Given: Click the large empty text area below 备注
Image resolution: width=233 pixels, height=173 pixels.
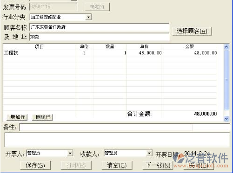Looking at the screenshot, I should tap(117, 140).
